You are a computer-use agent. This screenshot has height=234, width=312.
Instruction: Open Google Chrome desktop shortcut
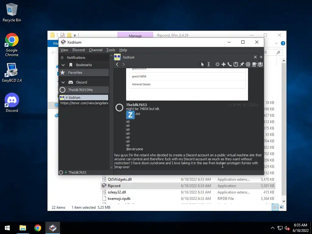12,45
